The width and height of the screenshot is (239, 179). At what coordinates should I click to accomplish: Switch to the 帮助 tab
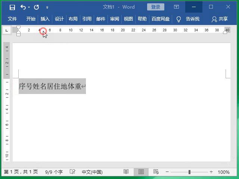click(142, 19)
